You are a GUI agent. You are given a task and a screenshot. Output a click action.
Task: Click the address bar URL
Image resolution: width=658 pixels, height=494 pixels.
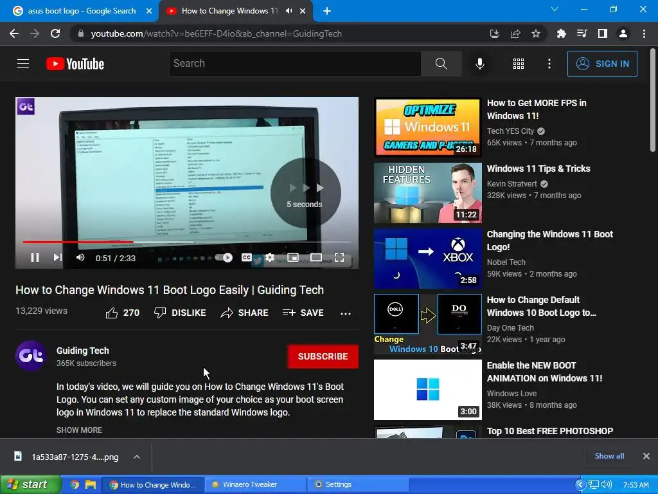216,33
